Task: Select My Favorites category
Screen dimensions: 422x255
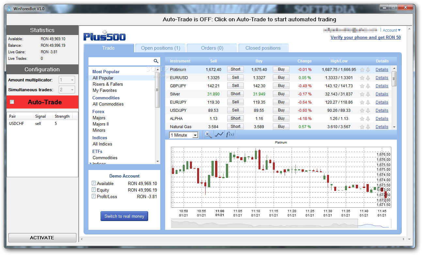Action: [x=105, y=90]
